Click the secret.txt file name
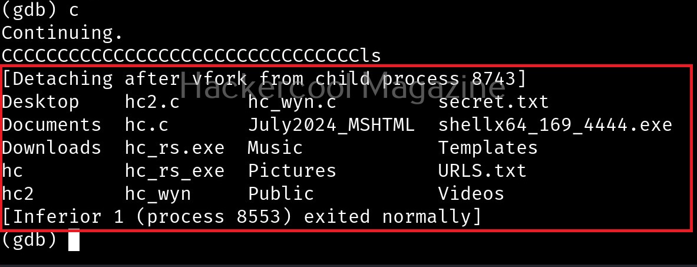 [x=493, y=101]
